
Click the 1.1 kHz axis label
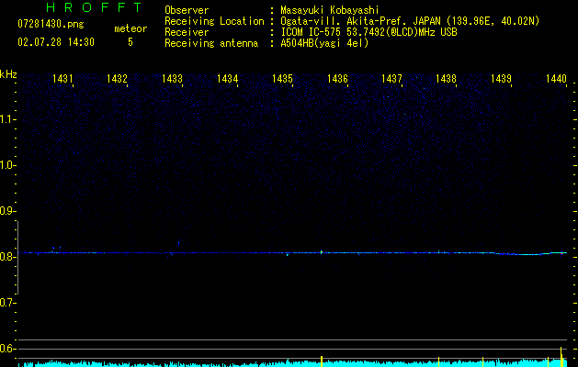7,119
